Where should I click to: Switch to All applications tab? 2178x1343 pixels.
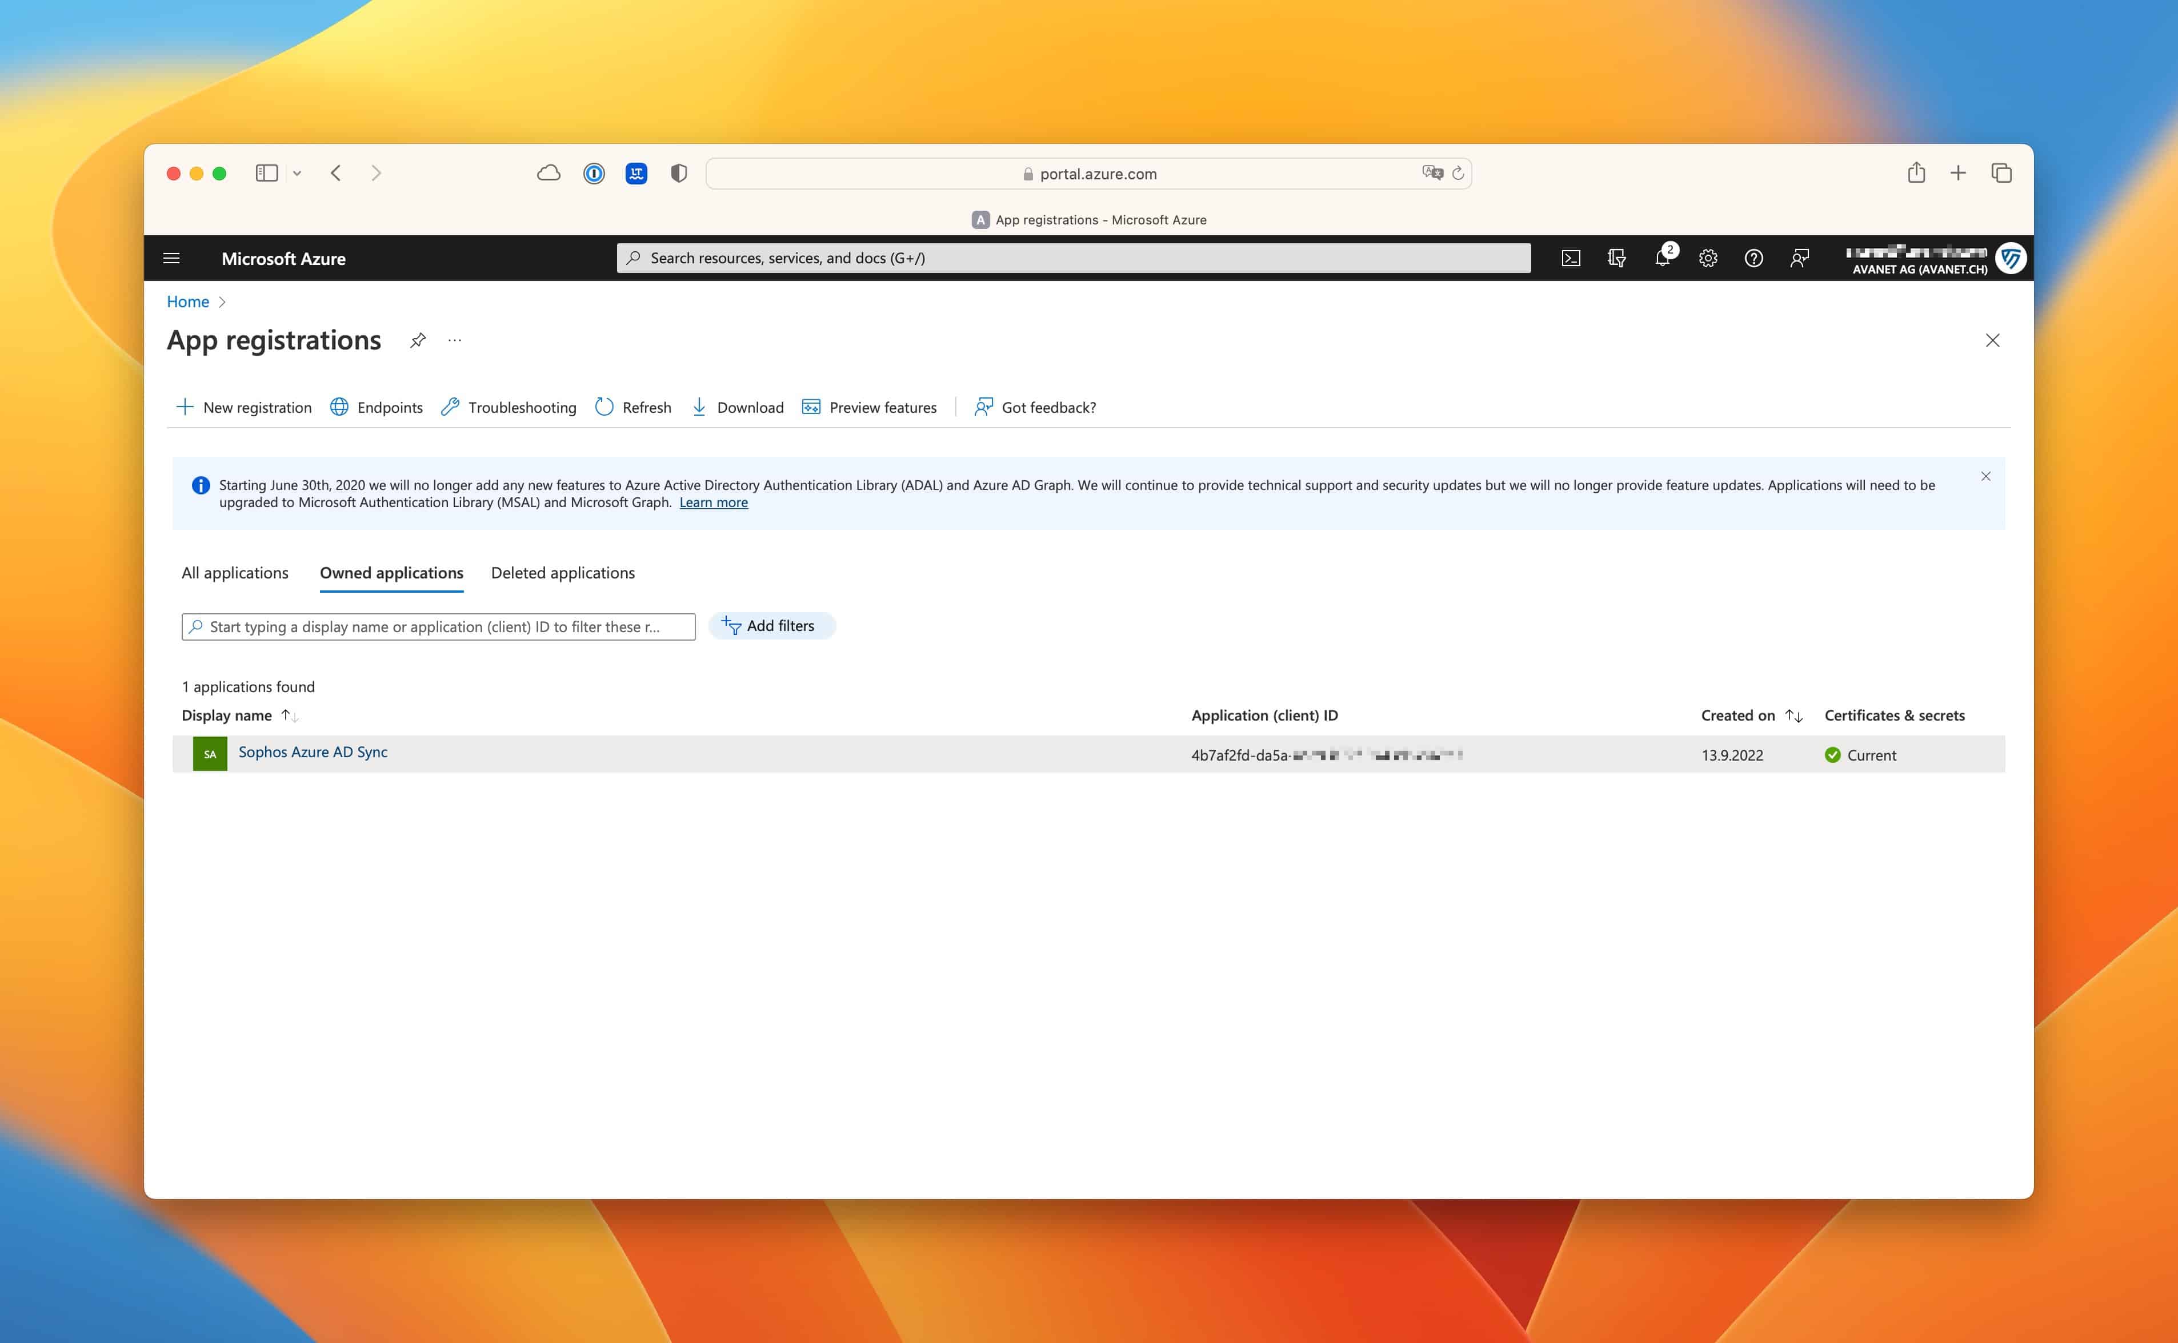[235, 573]
